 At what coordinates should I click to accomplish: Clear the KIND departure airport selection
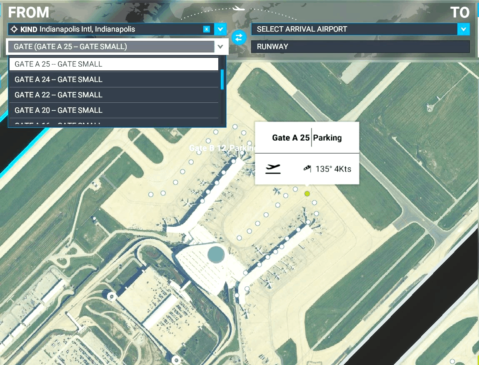(x=206, y=29)
